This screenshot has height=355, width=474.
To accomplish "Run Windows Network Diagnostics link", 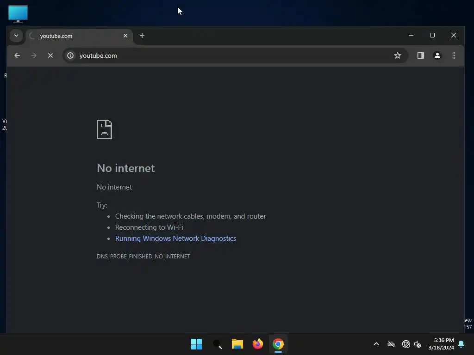I will [175, 239].
